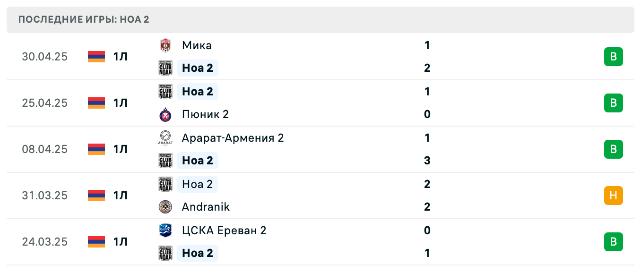The image size is (641, 273).
Task: Click green В win badge for 30.04.25
Action: [613, 57]
